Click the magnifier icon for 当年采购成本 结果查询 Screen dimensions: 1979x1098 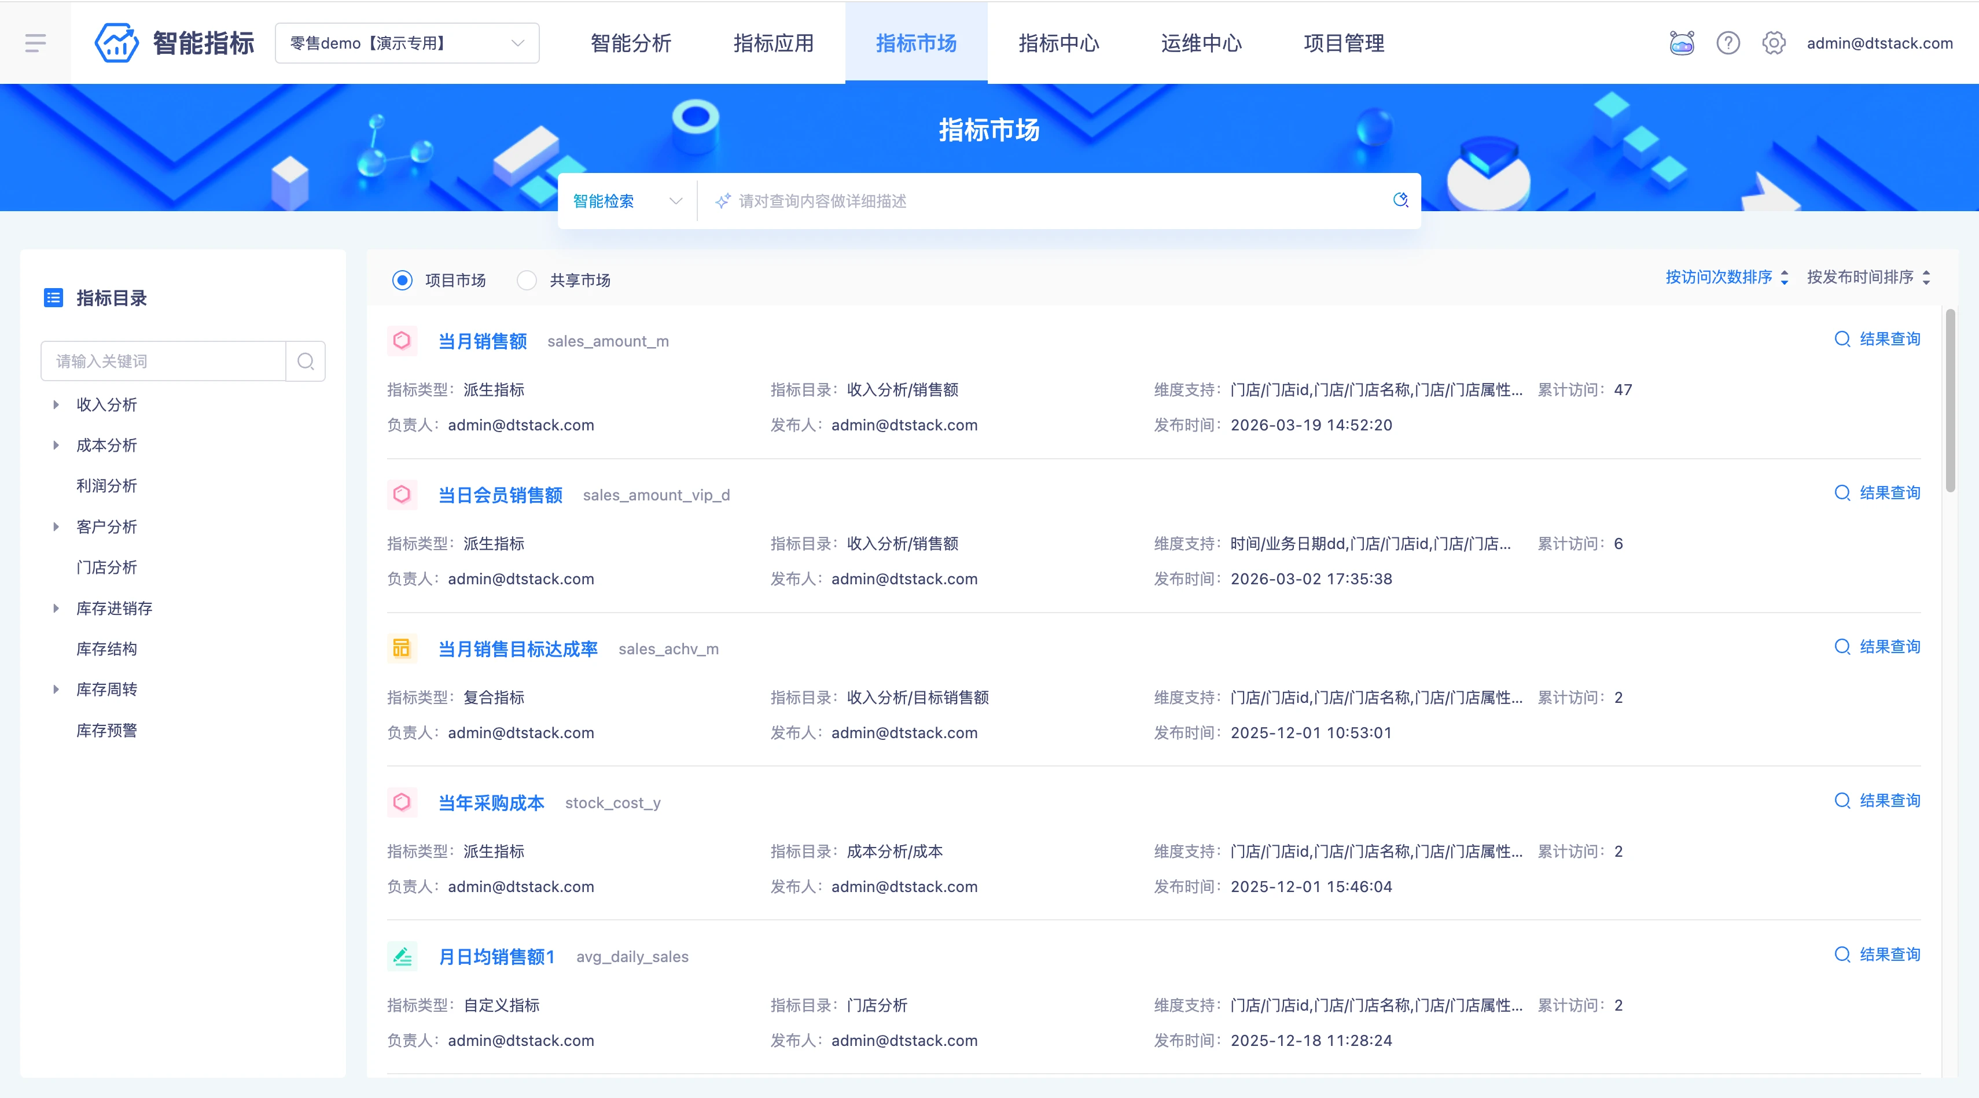(1842, 801)
